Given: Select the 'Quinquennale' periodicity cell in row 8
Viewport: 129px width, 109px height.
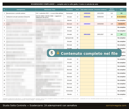Looking at the screenshot, I should point(69,38).
